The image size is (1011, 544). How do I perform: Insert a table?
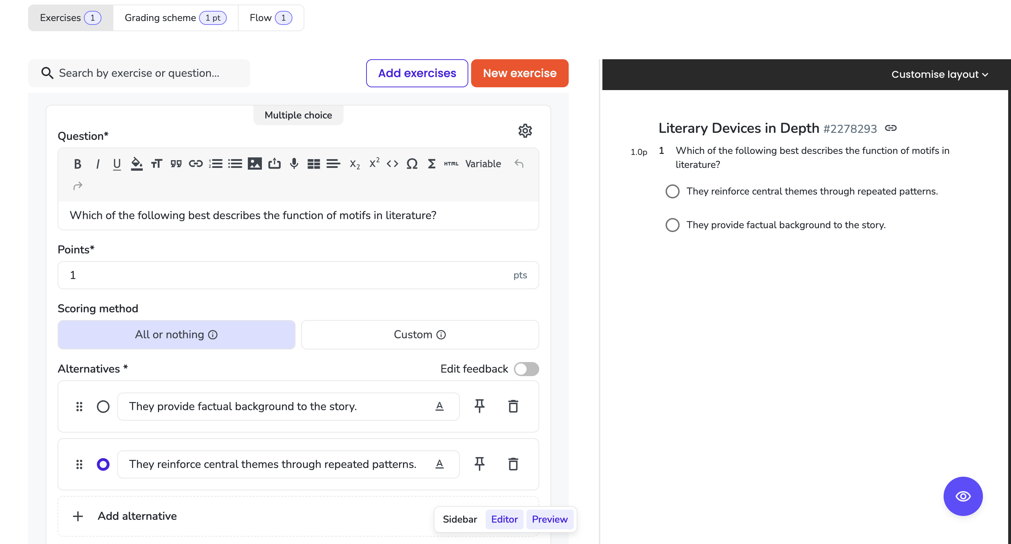pyautogui.click(x=313, y=164)
